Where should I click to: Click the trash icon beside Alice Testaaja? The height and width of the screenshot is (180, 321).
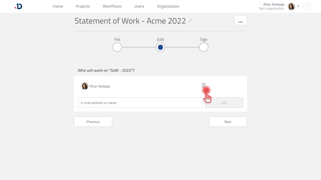point(203,85)
